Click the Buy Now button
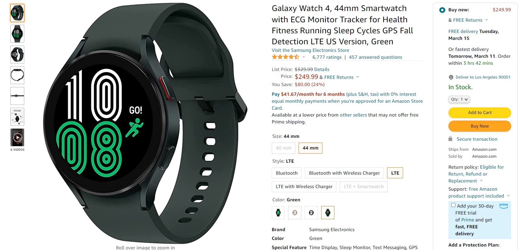The height and width of the screenshot is (250, 530). (480, 126)
